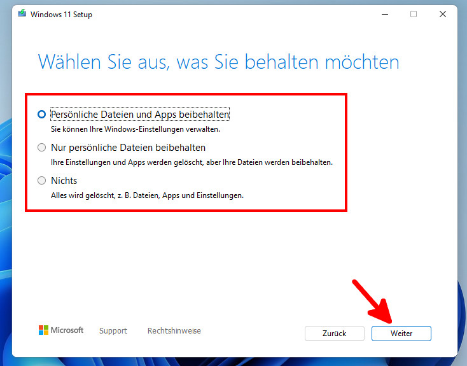Click the Weiter button
467x366 pixels.
click(x=401, y=333)
